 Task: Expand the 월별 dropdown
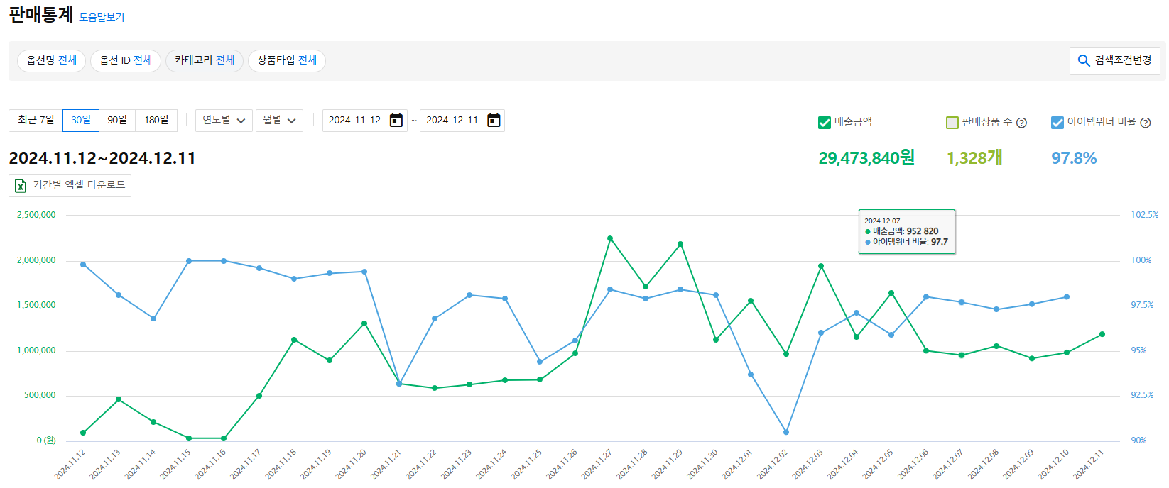click(279, 121)
